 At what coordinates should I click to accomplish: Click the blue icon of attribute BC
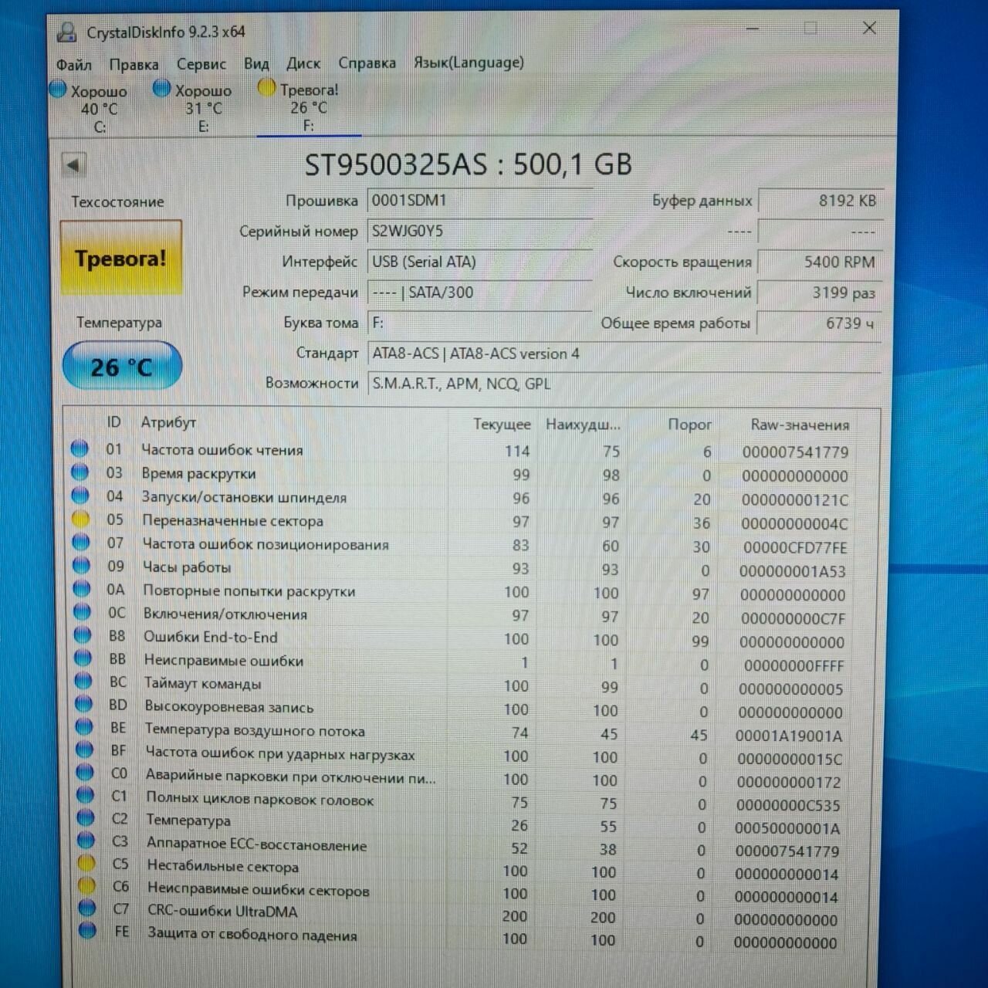(83, 682)
